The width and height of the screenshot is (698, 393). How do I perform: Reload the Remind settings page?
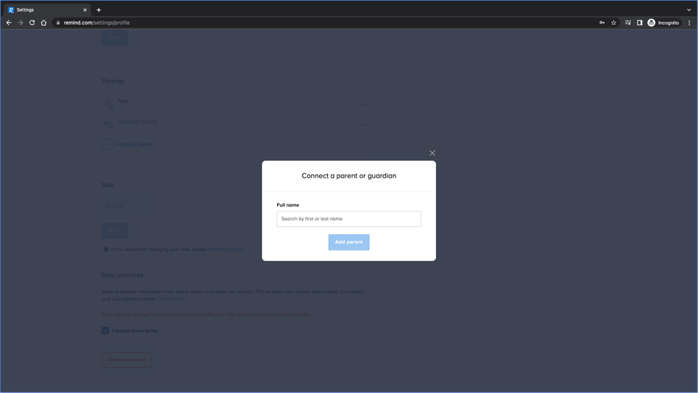click(x=32, y=22)
